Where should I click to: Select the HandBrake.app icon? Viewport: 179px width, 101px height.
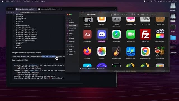tap(160, 51)
